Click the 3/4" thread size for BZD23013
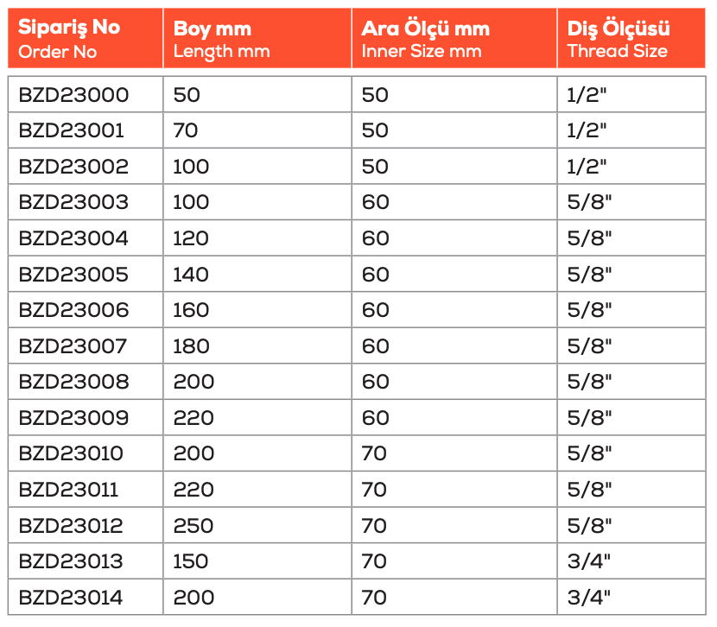Screen dimensions: 717x627 [x=589, y=561]
